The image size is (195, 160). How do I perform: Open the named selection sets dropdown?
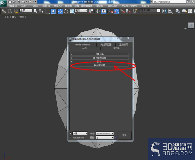click(149, 10)
